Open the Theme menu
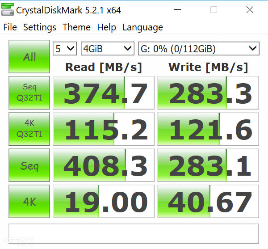This screenshot has height=249, width=268. 76,27
